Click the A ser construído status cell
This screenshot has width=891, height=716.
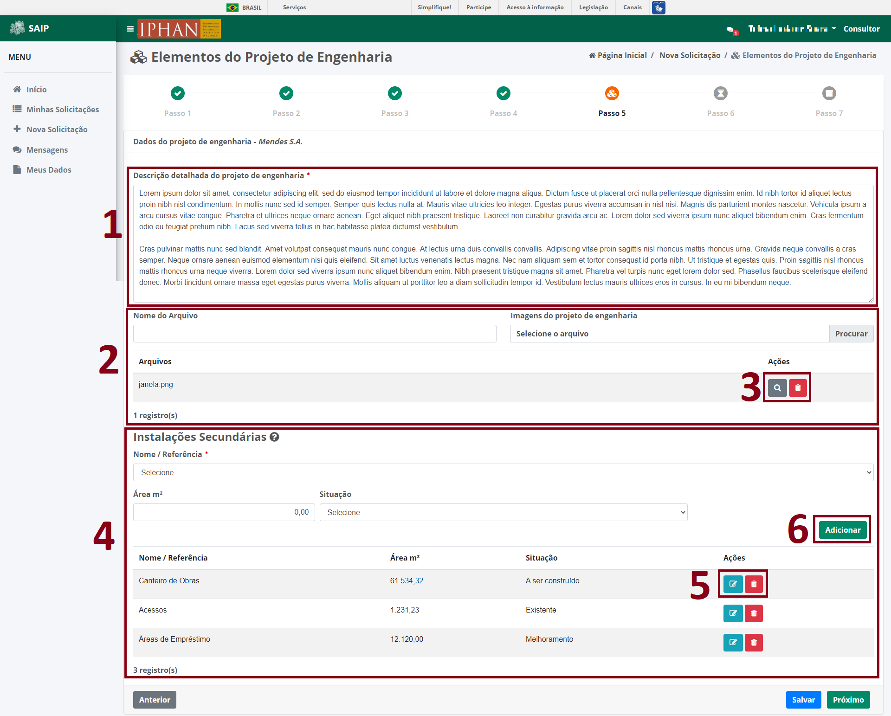pyautogui.click(x=552, y=581)
